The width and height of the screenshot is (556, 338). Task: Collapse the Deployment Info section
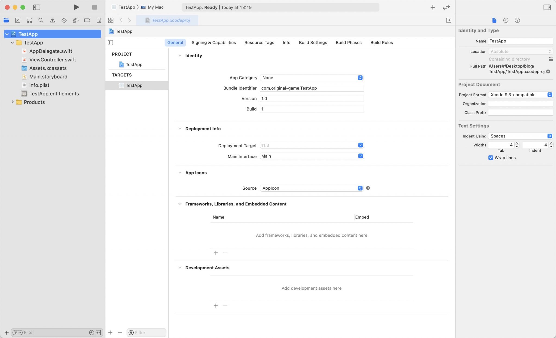point(180,129)
